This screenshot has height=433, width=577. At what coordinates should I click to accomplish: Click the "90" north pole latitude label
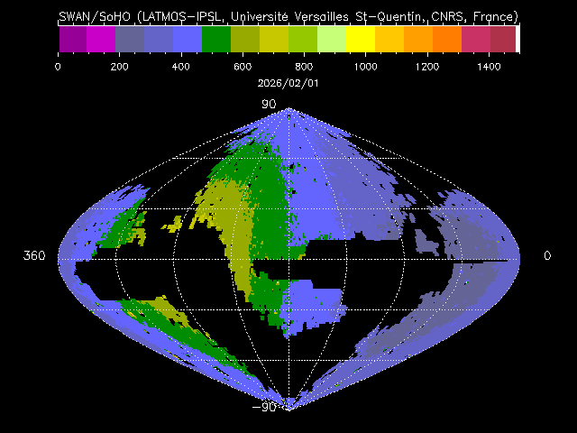tap(269, 105)
